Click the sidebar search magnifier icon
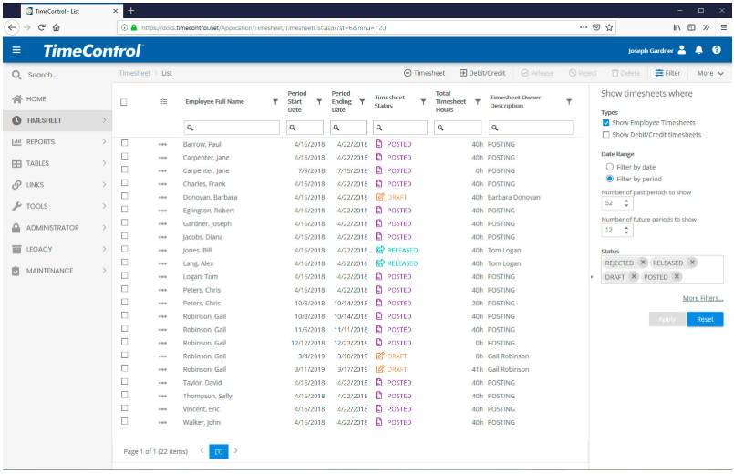The width and height of the screenshot is (734, 474). [16, 75]
